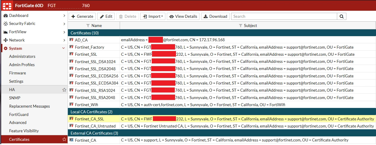Click the Certificates (10) section header

click(x=222, y=33)
